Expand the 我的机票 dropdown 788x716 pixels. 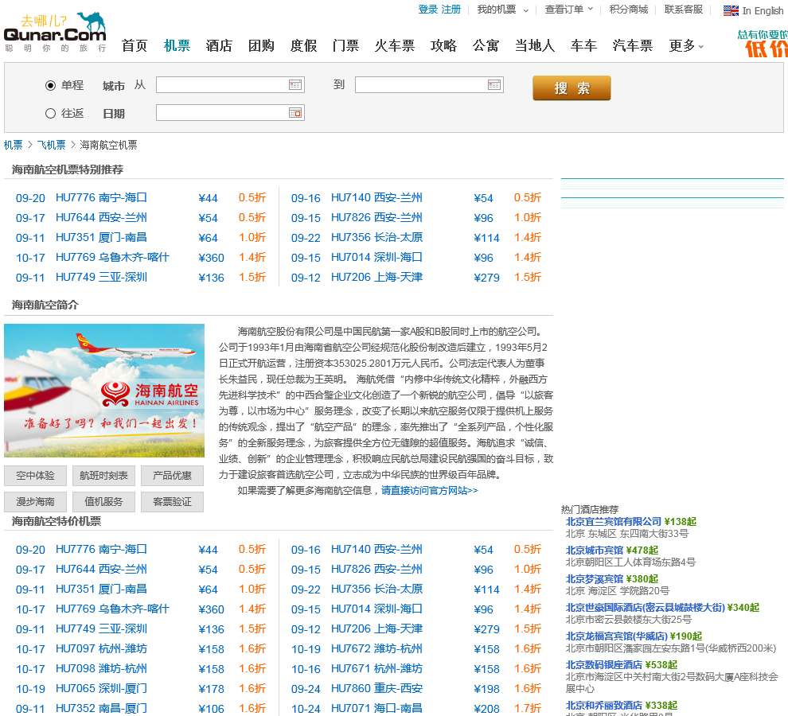click(525, 10)
